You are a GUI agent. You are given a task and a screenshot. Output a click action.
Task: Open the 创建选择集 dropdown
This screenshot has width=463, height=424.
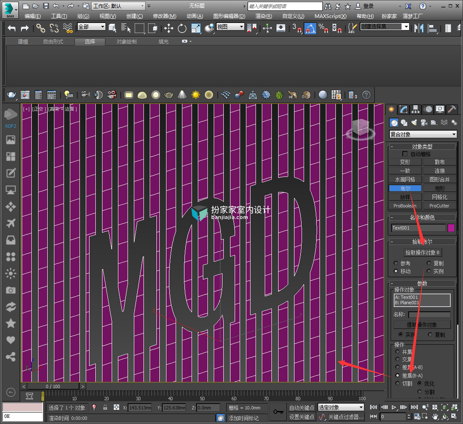click(385, 27)
